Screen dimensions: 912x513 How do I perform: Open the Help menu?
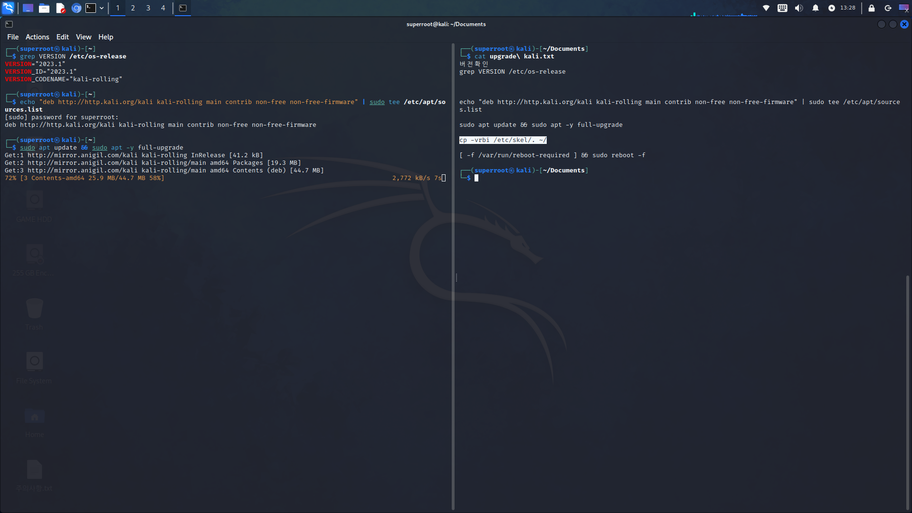tap(105, 37)
